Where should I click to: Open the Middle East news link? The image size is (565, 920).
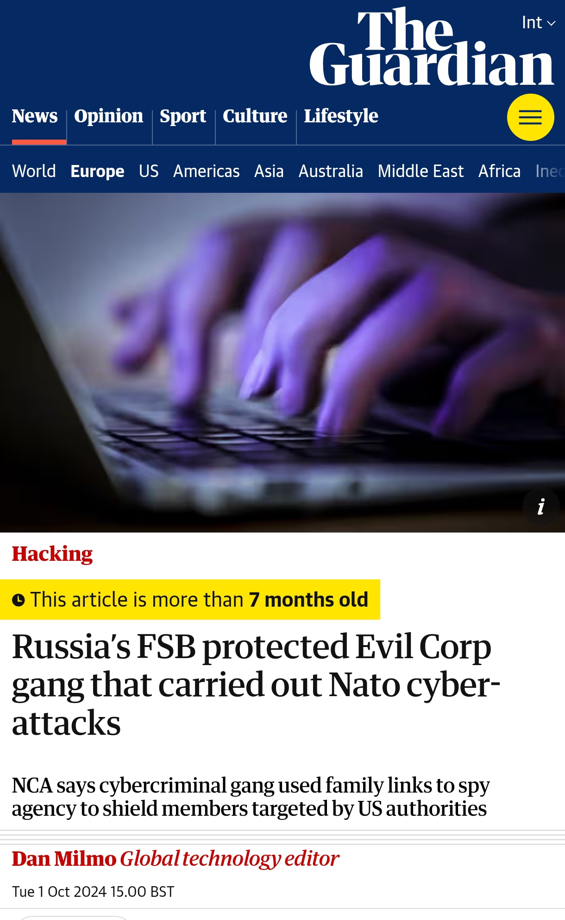point(421,171)
